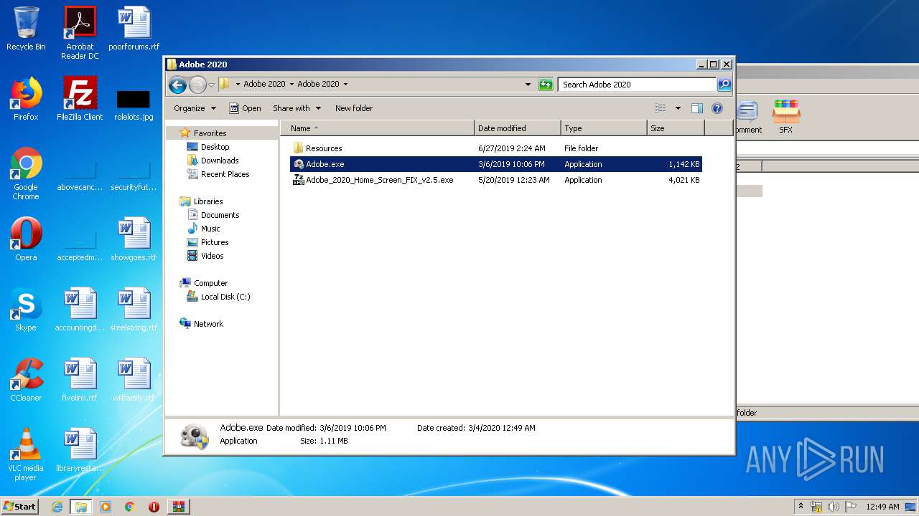The image size is (919, 516).
Task: Select libraryresta... document on desktop
Action: tap(80, 450)
